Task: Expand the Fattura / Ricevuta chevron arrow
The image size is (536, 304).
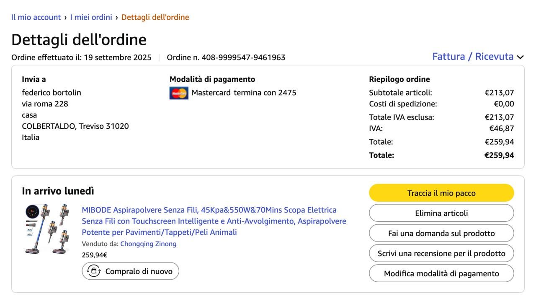Action: 520,57
